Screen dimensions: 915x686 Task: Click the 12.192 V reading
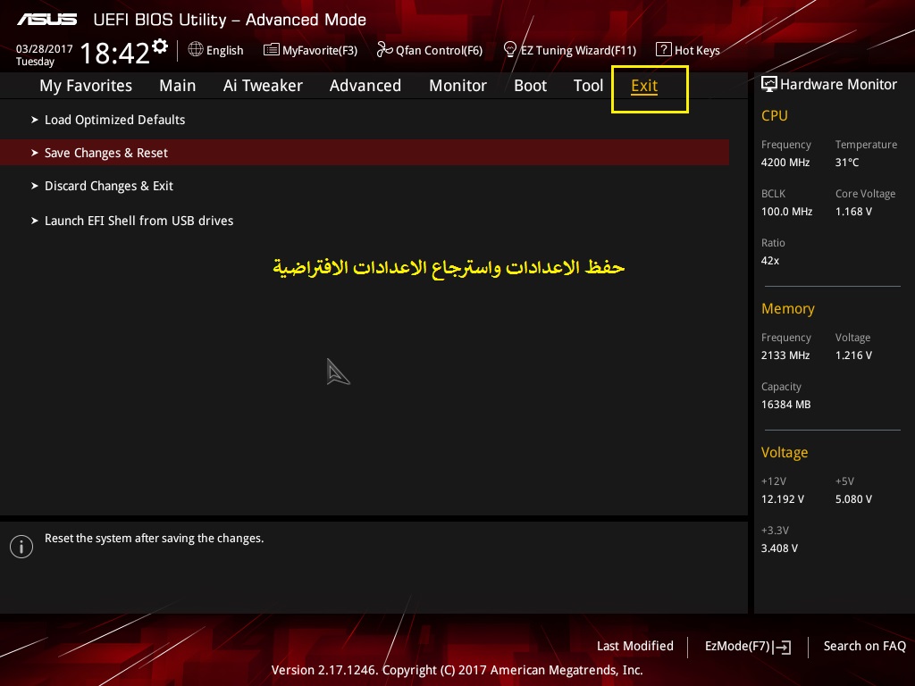783,498
